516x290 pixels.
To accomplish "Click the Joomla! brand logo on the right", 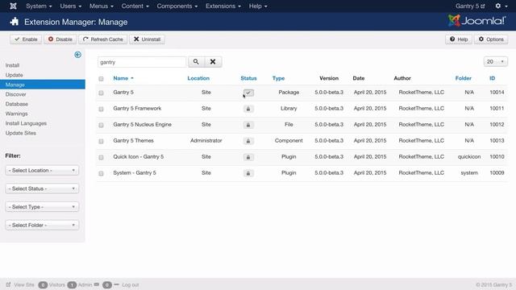I will pos(476,21).
